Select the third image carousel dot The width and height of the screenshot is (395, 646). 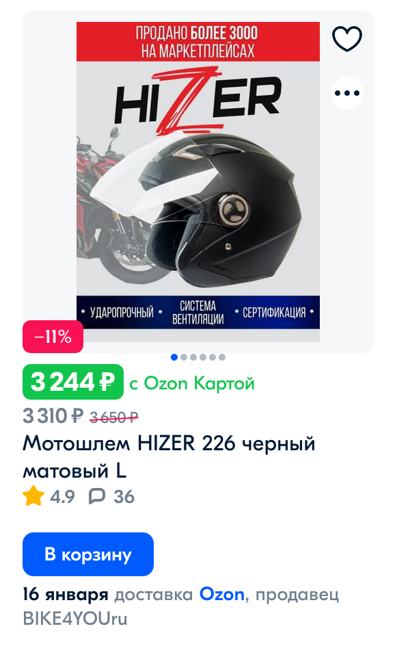193,357
